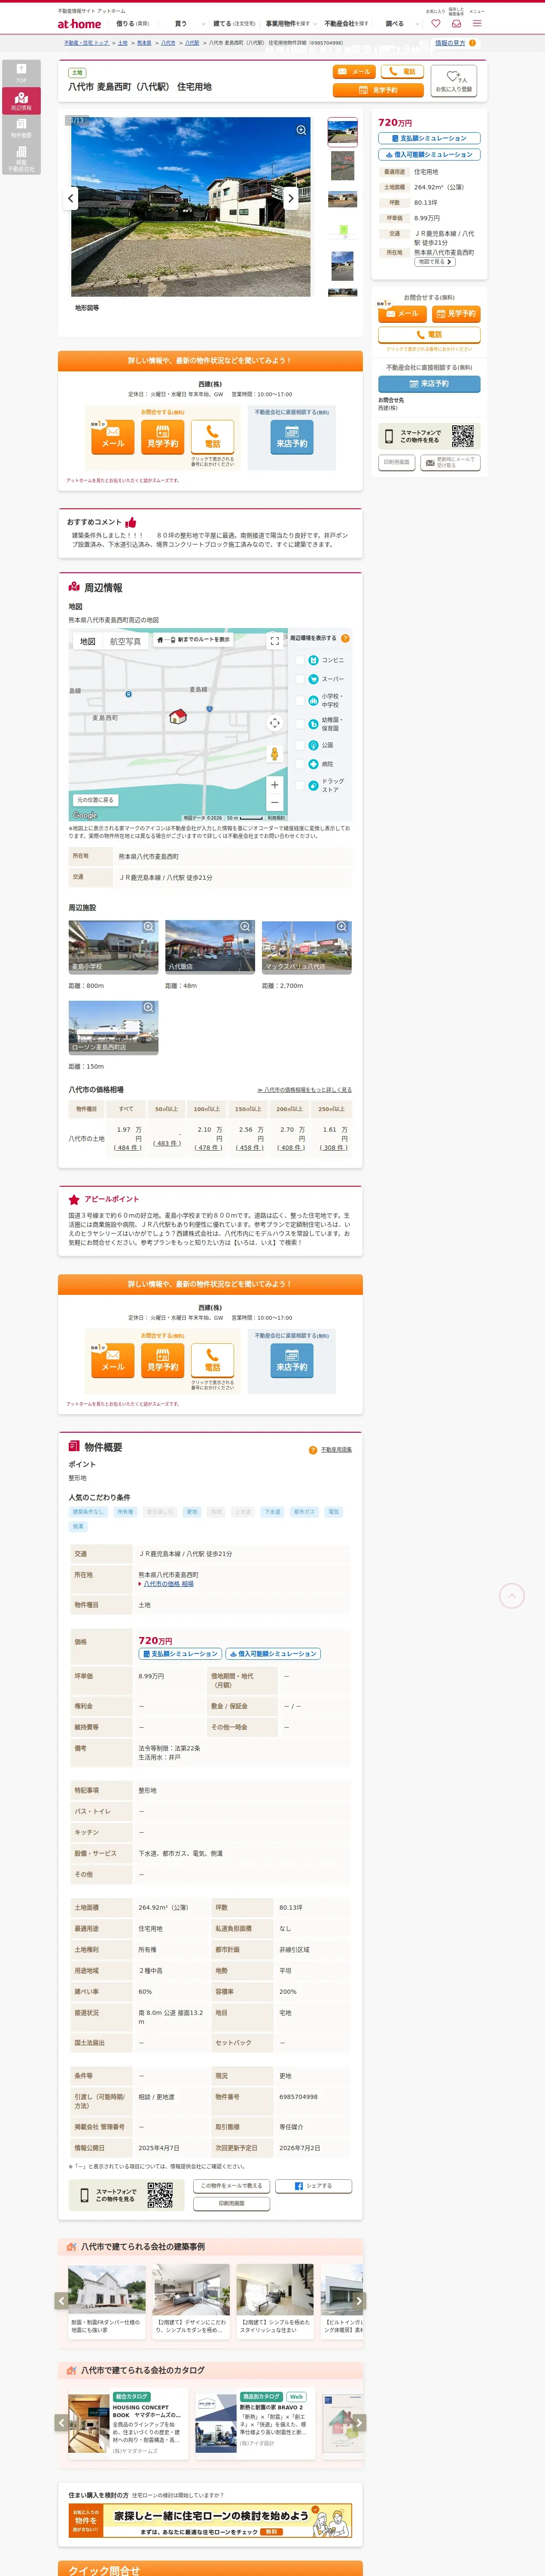Open the hamburger menu icon in header

pos(477,23)
